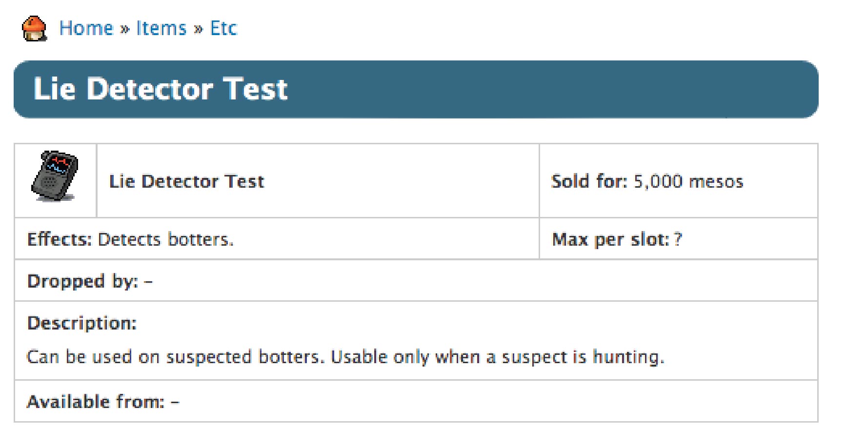Viewport: 846px width, 447px height.
Task: Click the "Max per slot:" label
Action: (610, 239)
